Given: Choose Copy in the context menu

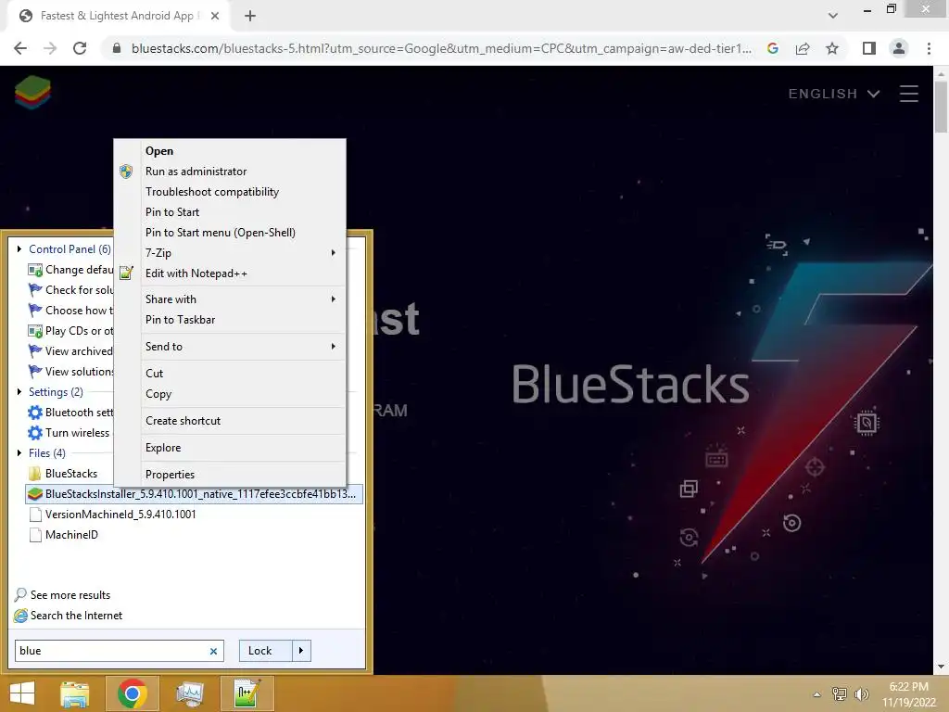Looking at the screenshot, I should [230, 394].
